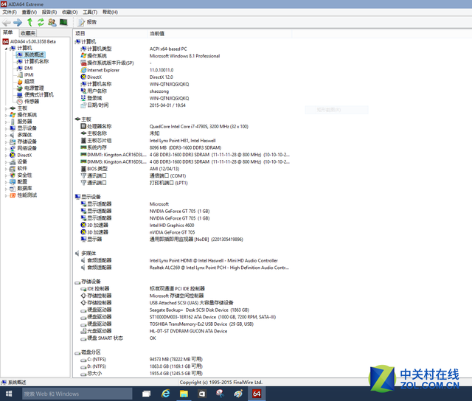472x401 pixels.
Task: Click the DirectX row icon in list
Action: coord(83,77)
